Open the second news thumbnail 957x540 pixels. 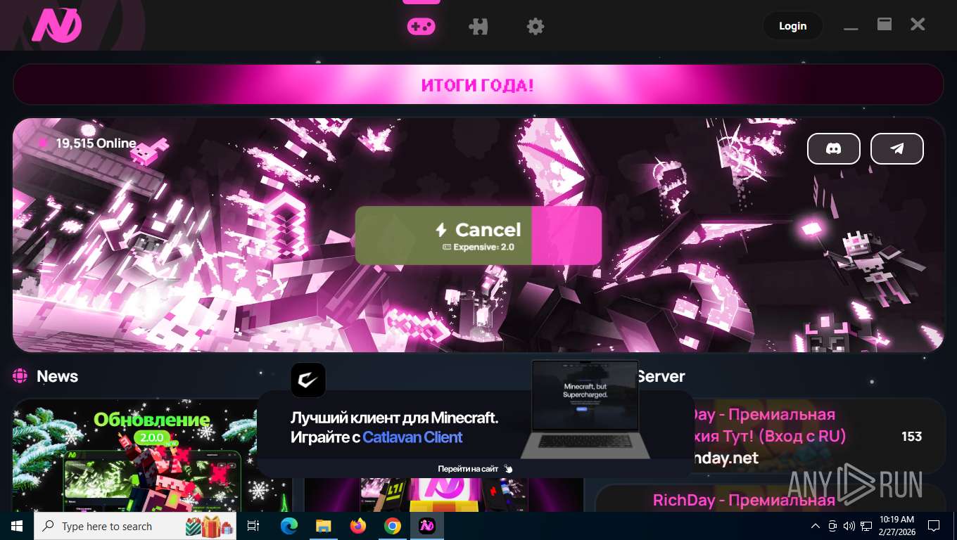click(443, 495)
